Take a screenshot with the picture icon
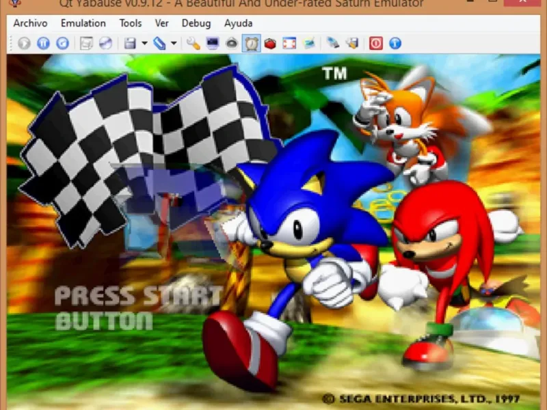This screenshot has width=547, height=410. pyautogui.click(x=309, y=43)
